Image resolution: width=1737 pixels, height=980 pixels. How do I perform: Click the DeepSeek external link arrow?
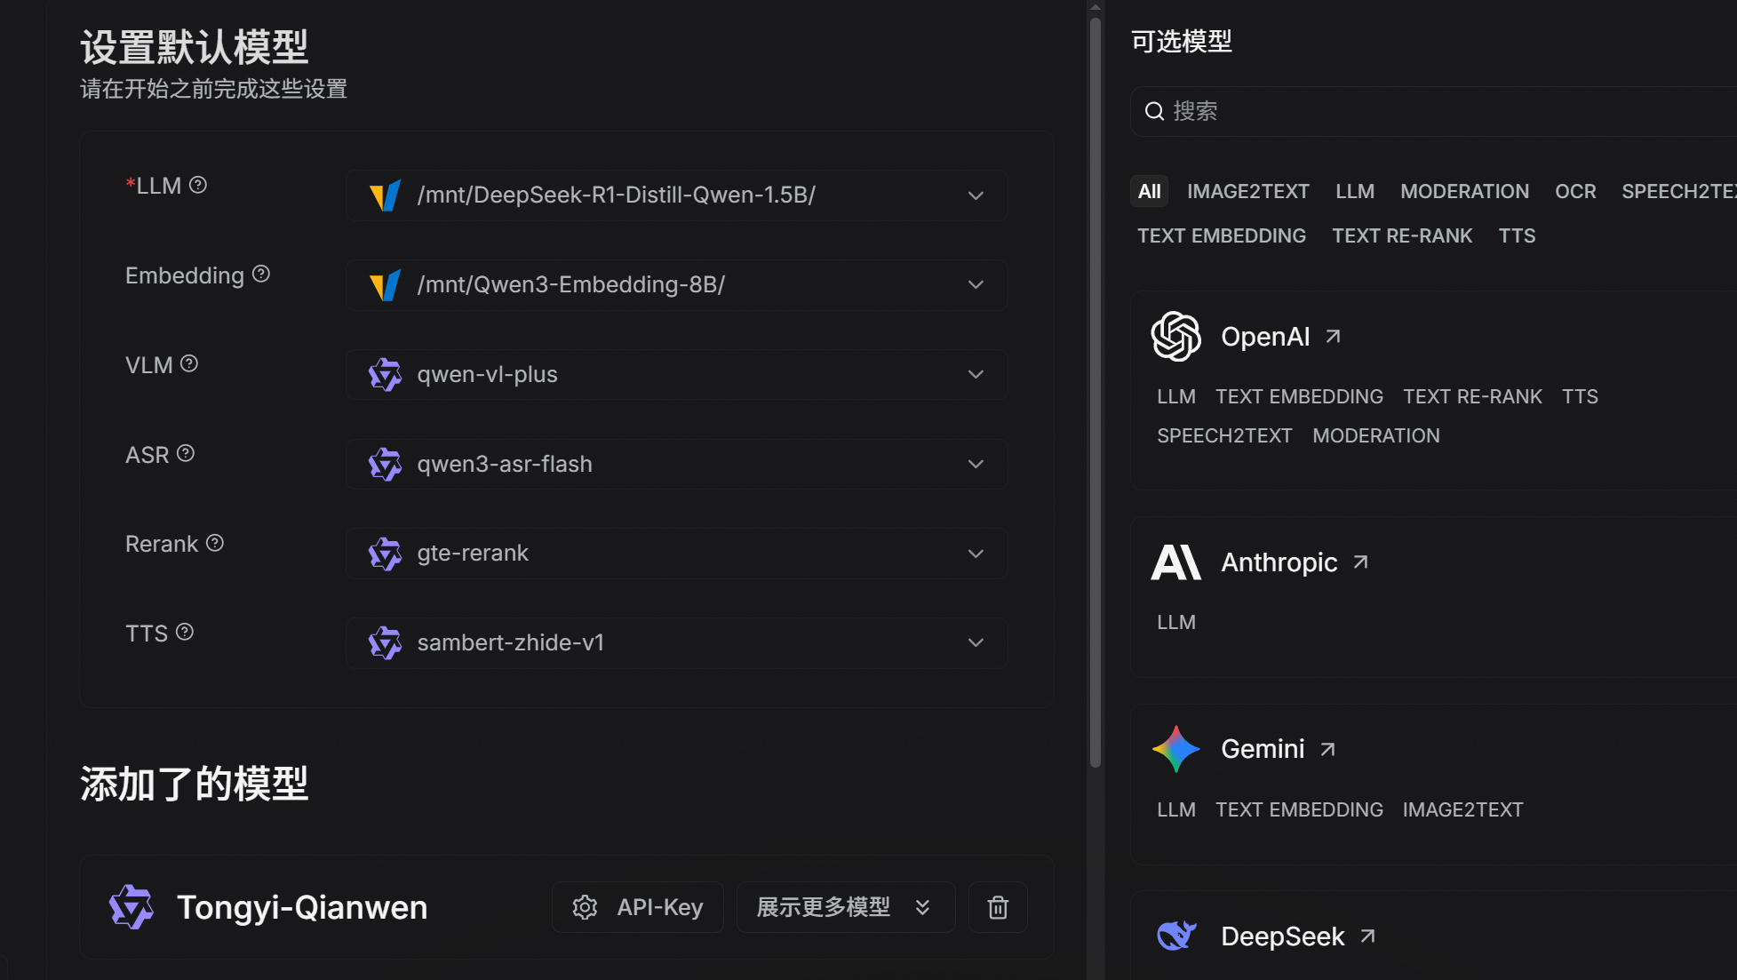tap(1367, 936)
